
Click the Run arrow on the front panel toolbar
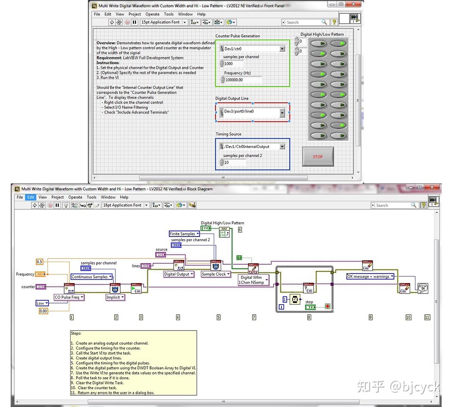click(112, 22)
